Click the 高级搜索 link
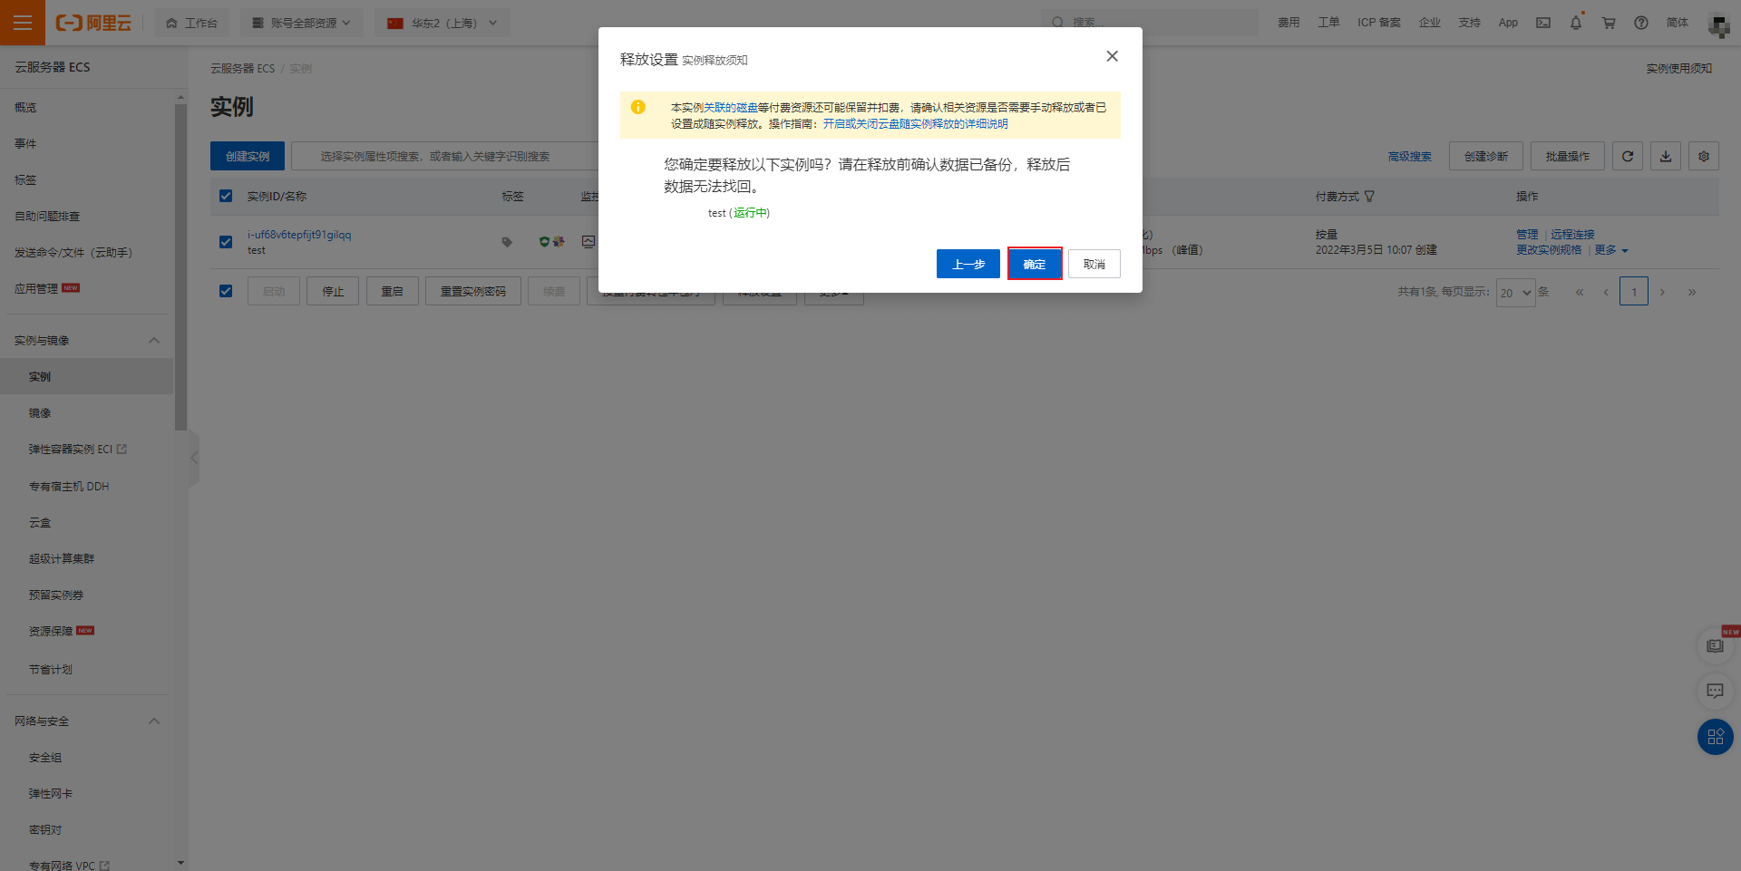Viewport: 1741px width, 871px height. point(1410,157)
